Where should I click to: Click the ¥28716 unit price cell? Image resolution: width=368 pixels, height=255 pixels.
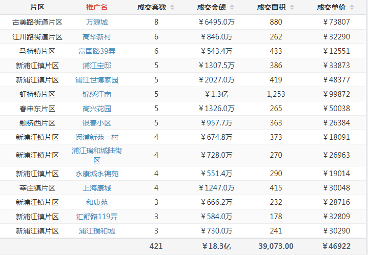(336, 202)
